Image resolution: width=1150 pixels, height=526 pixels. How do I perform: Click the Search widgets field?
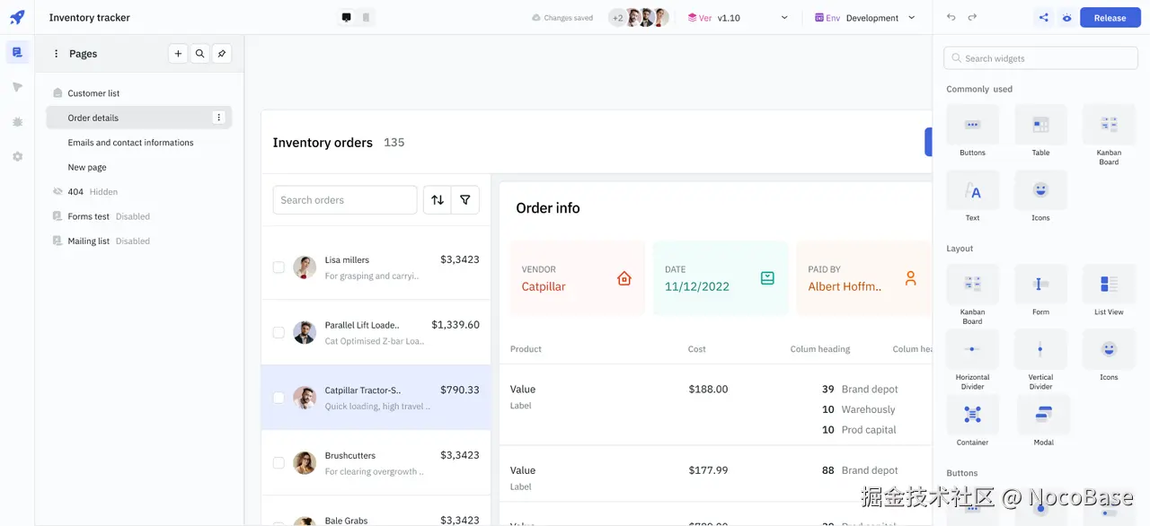coord(1040,58)
